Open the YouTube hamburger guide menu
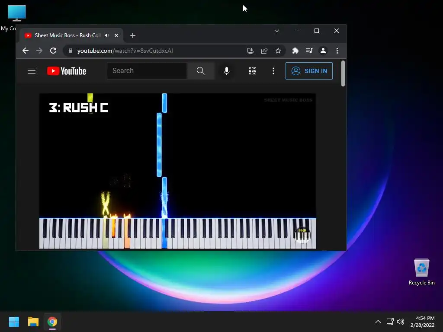 click(32, 71)
